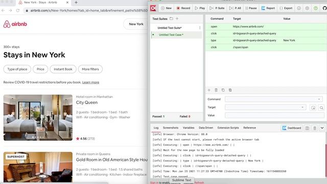Click the Value input field
The width and height of the screenshot is (327, 184).
tap(274, 116)
